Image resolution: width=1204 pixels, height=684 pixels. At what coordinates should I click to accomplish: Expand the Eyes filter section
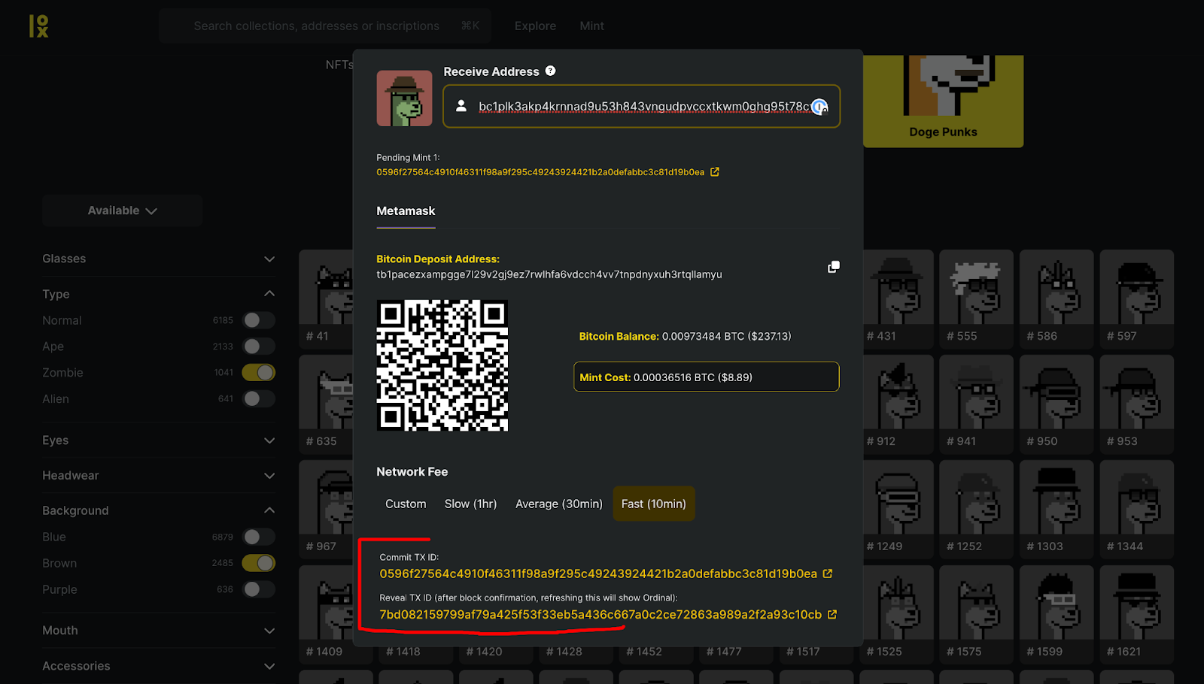(x=159, y=440)
